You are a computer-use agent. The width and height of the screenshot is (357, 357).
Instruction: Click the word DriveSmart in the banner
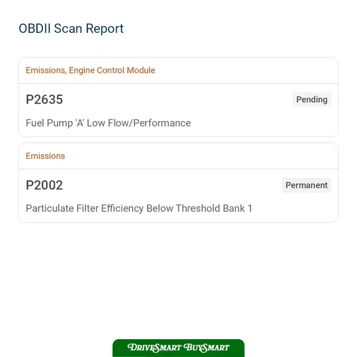click(x=155, y=348)
